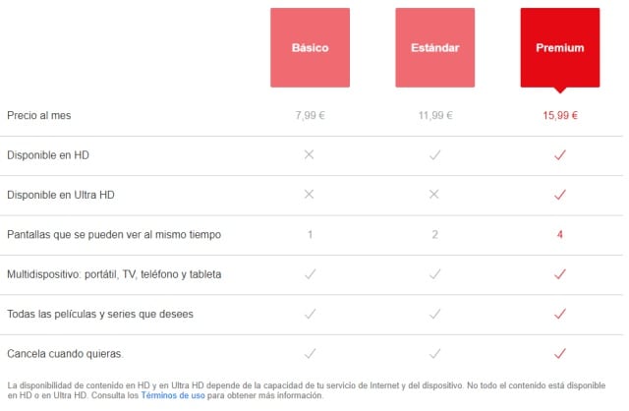Screen dimensions: 629x411
Task: Click Estándar checkmark in Disponible en HD row
Action: pos(435,155)
